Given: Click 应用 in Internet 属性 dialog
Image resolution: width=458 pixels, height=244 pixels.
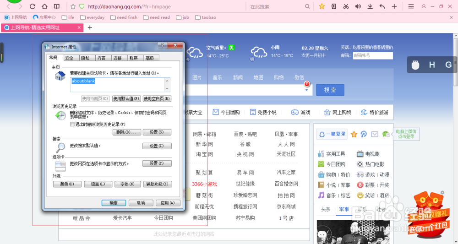Looking at the screenshot, I should pos(168,203).
